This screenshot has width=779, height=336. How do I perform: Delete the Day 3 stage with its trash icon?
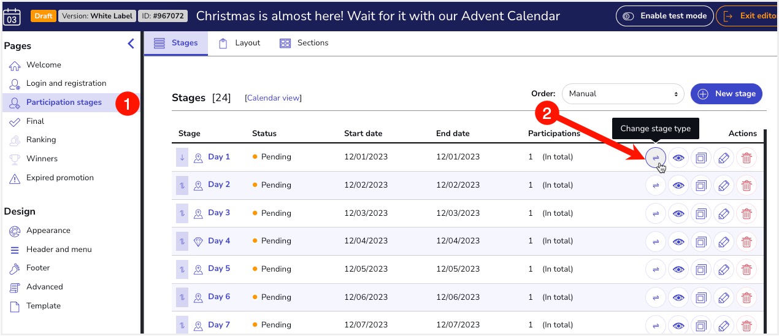point(746,213)
